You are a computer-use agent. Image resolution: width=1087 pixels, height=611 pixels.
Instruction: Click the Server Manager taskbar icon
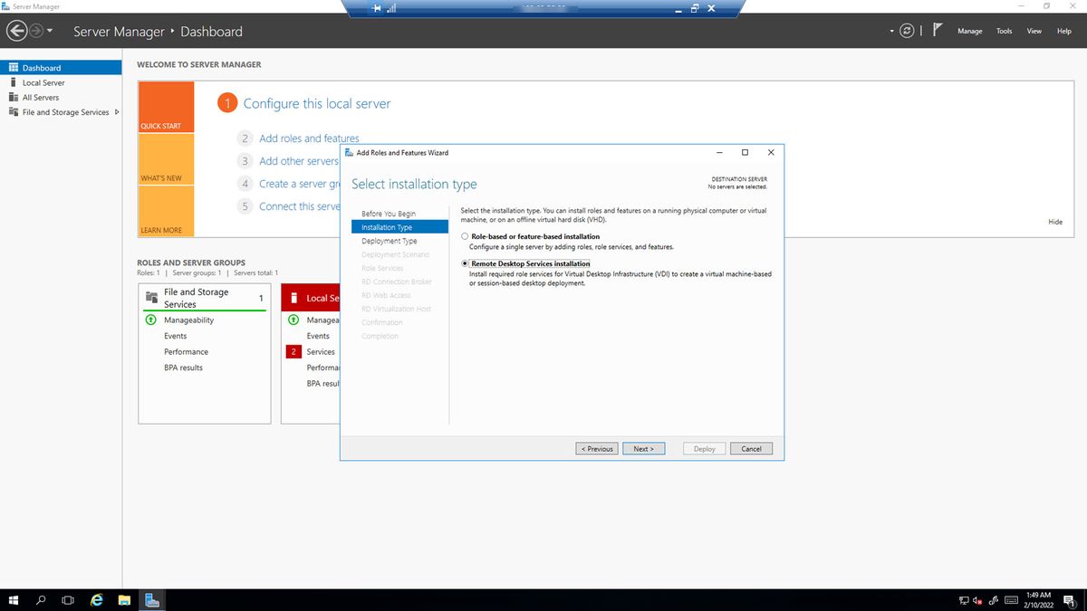click(152, 600)
